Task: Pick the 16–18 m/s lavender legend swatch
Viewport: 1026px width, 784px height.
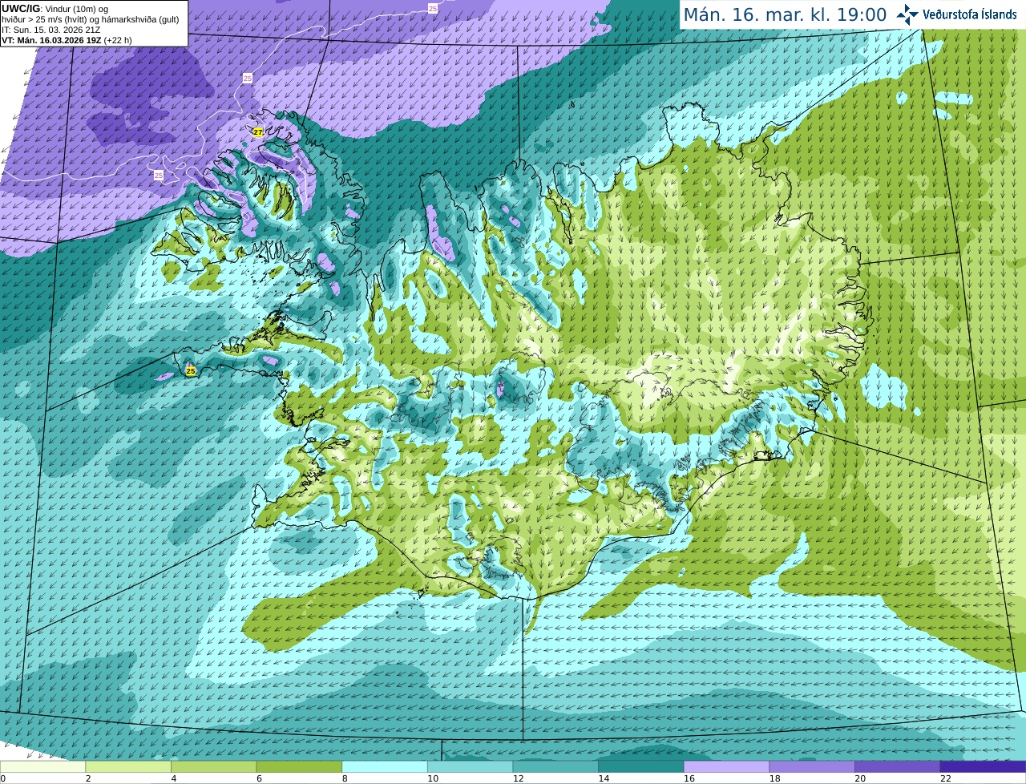Action: pyautogui.click(x=727, y=766)
